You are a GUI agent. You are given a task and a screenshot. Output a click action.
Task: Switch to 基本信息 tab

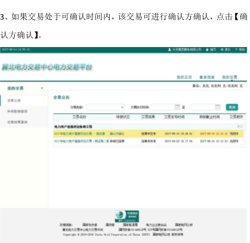[x=207, y=77]
